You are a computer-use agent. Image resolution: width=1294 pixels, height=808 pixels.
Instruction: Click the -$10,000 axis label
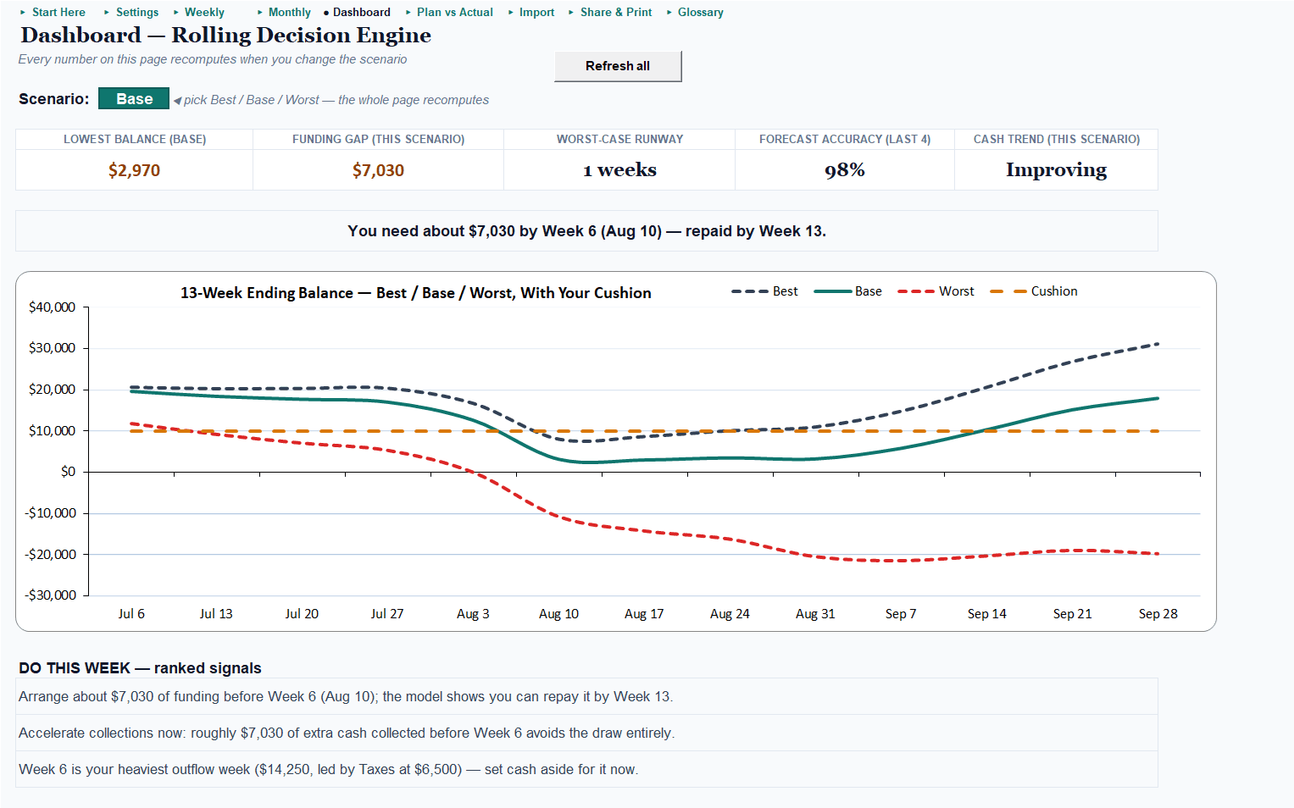coord(50,513)
